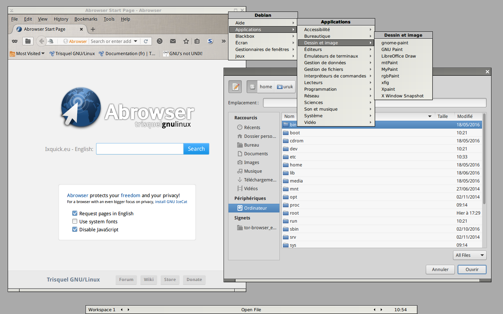Screen dimensions: 503x314
Task: Click the Wiki button in page footer
Action: tap(148, 279)
